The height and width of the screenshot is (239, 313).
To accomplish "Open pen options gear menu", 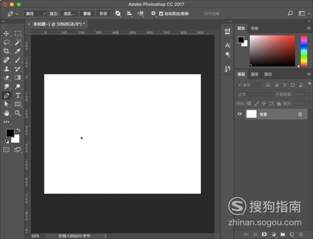I will [x=153, y=13].
